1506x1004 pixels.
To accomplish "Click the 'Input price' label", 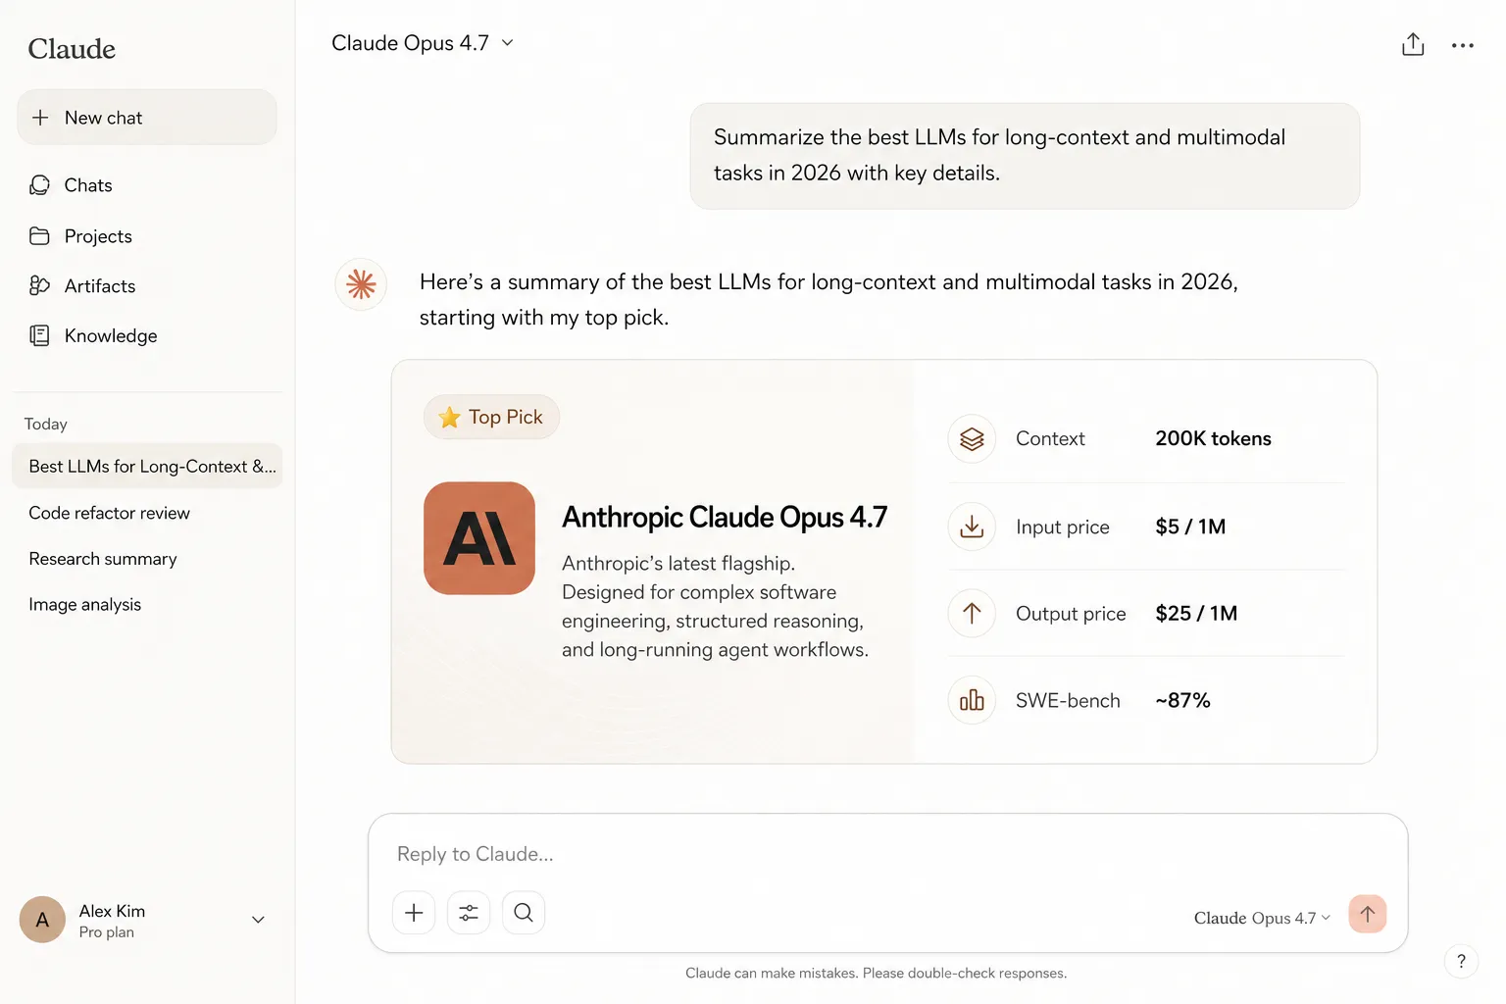I will [x=1063, y=527].
